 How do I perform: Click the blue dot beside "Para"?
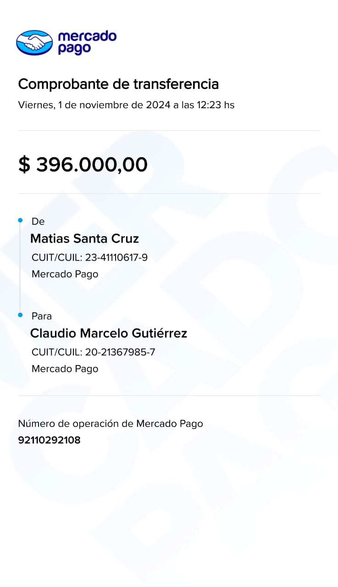pos(20,315)
